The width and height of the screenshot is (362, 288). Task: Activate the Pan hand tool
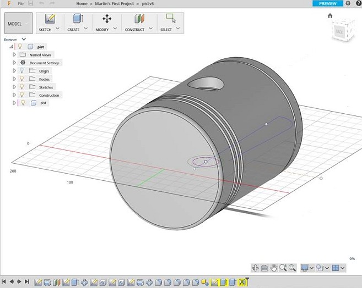click(x=274, y=268)
